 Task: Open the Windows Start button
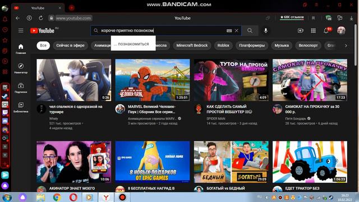click(7, 197)
